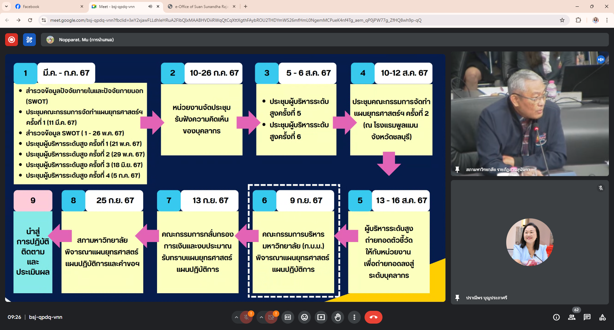The height and width of the screenshot is (330, 614).
Task: Open the chat panel
Action: point(587,317)
